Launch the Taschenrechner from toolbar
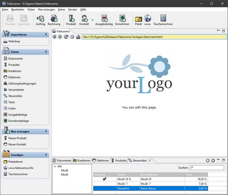The image size is (228, 195). [163, 18]
